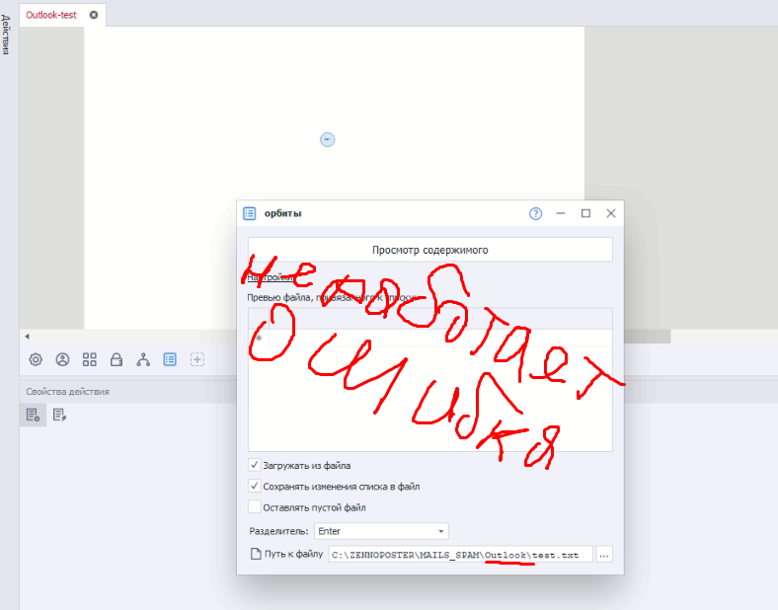778x610 pixels.
Task: Click the file path input field
Action: (460, 555)
